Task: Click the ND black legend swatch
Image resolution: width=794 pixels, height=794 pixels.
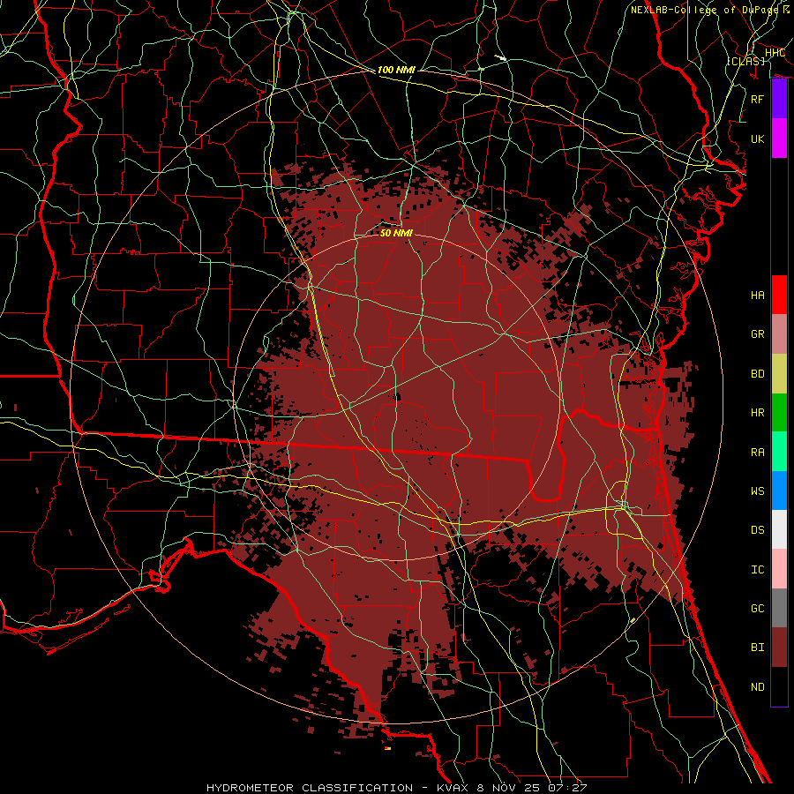Action: [x=779, y=686]
